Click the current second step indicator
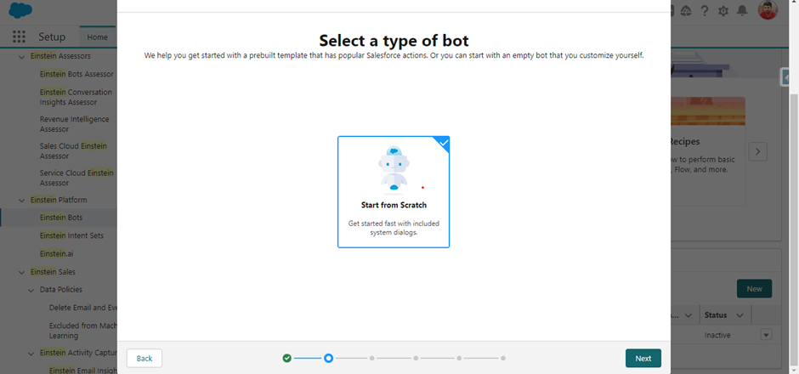 pos(329,358)
